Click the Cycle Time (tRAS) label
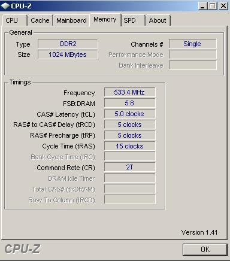Viewport: 230px width, 261px height. 68,146
